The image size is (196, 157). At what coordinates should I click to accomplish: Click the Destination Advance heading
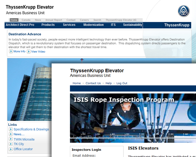point(25,34)
